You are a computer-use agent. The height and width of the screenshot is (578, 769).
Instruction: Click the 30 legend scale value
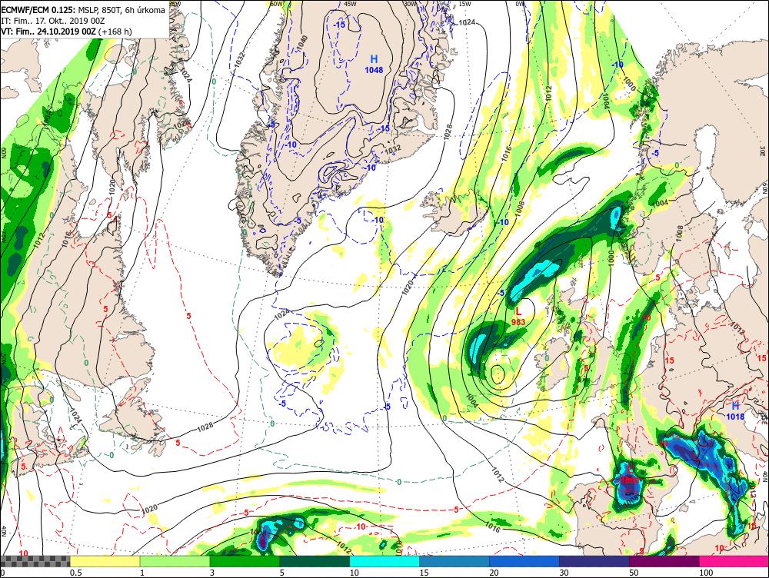click(564, 573)
